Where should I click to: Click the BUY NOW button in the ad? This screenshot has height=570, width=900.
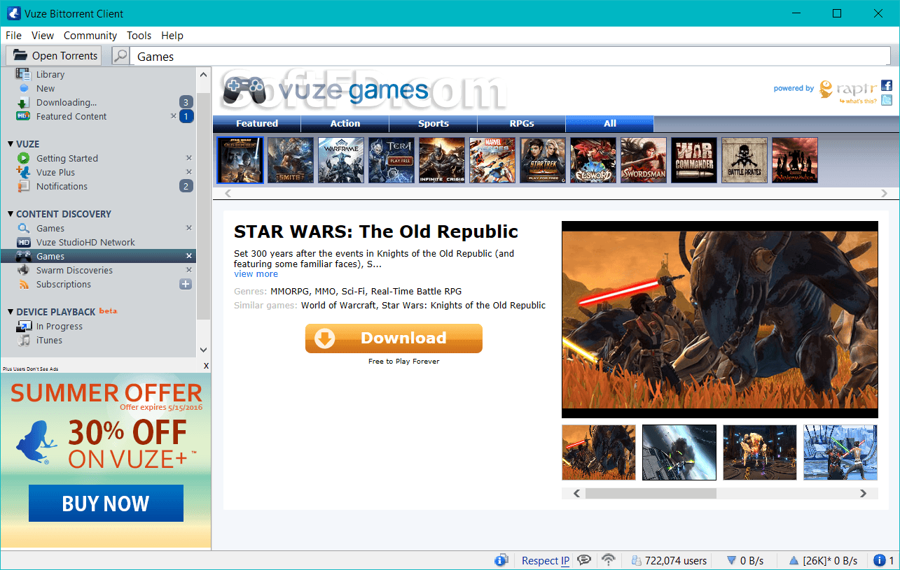pyautogui.click(x=106, y=504)
